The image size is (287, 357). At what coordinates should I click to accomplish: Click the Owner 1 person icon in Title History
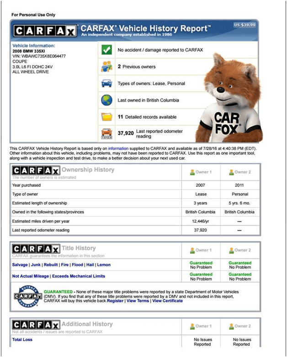click(192, 250)
